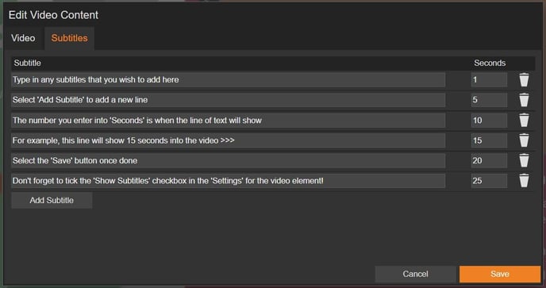The height and width of the screenshot is (288, 546).
Task: Edit the 'For example, this line' subtitle text
Action: [228, 140]
